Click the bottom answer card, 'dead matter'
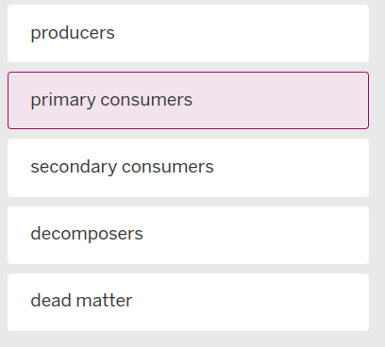 coord(188,302)
